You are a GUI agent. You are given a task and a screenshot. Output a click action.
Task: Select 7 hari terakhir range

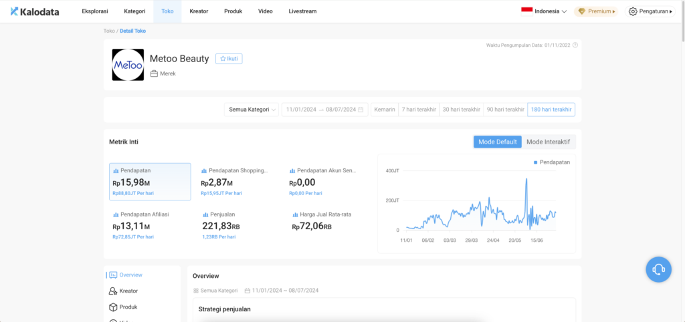click(419, 110)
